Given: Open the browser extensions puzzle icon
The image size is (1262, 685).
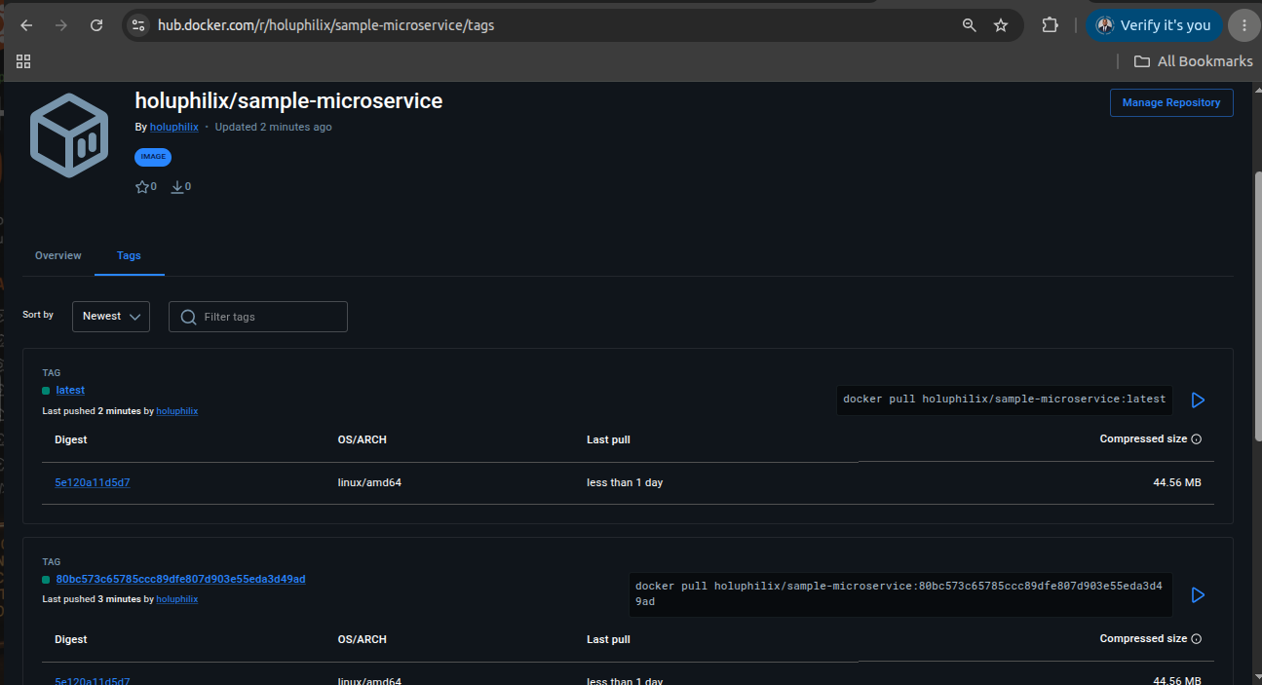Looking at the screenshot, I should tap(1050, 25).
